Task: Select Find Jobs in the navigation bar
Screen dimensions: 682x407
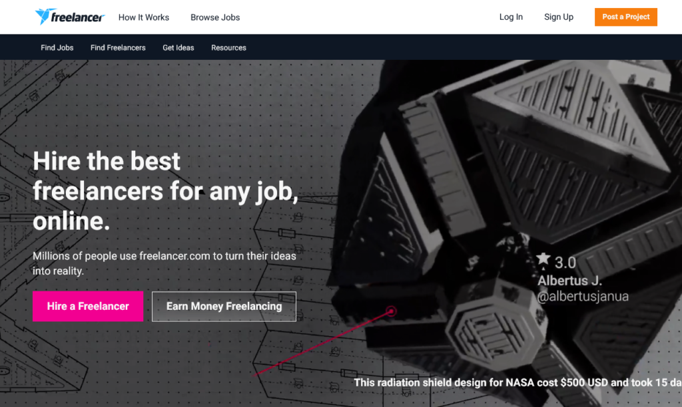Action: click(x=57, y=48)
